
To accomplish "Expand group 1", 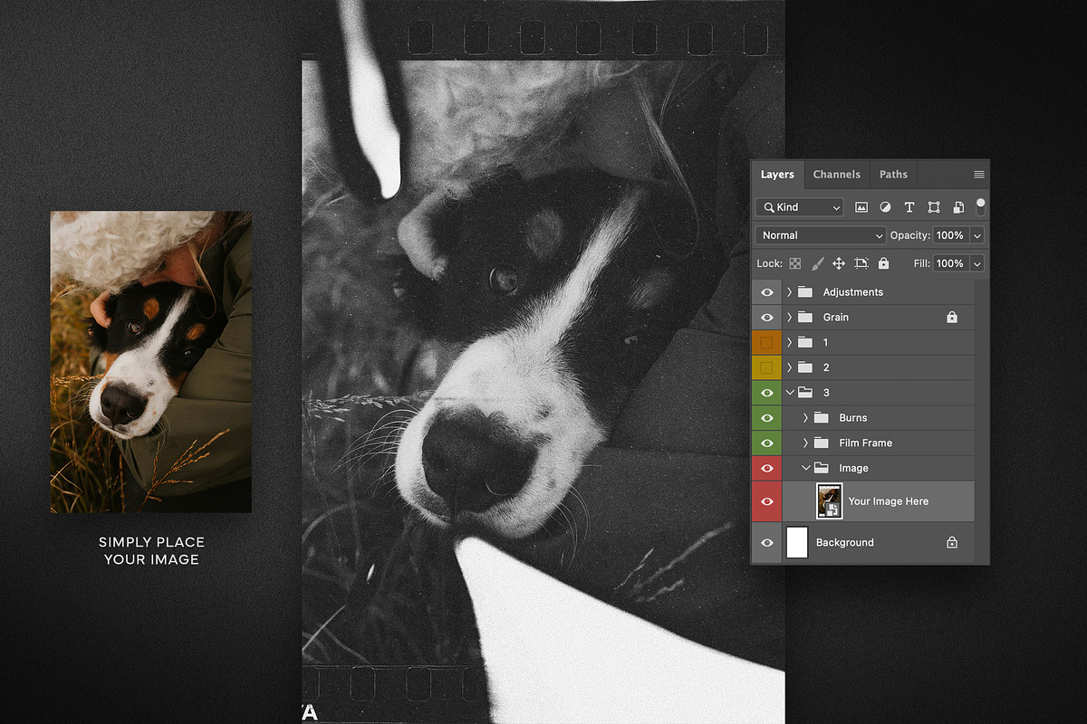I will 789,342.
